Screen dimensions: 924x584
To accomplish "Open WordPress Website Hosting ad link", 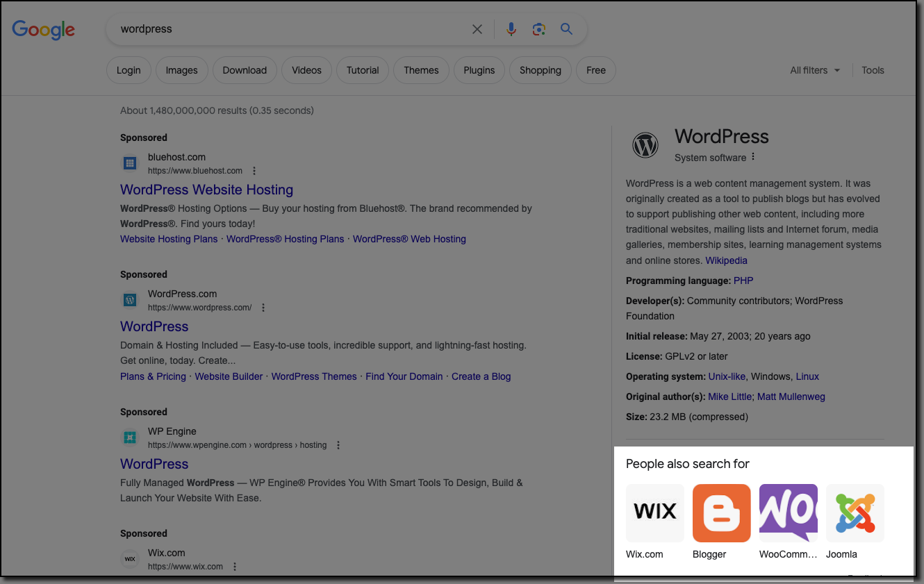I will [x=206, y=190].
